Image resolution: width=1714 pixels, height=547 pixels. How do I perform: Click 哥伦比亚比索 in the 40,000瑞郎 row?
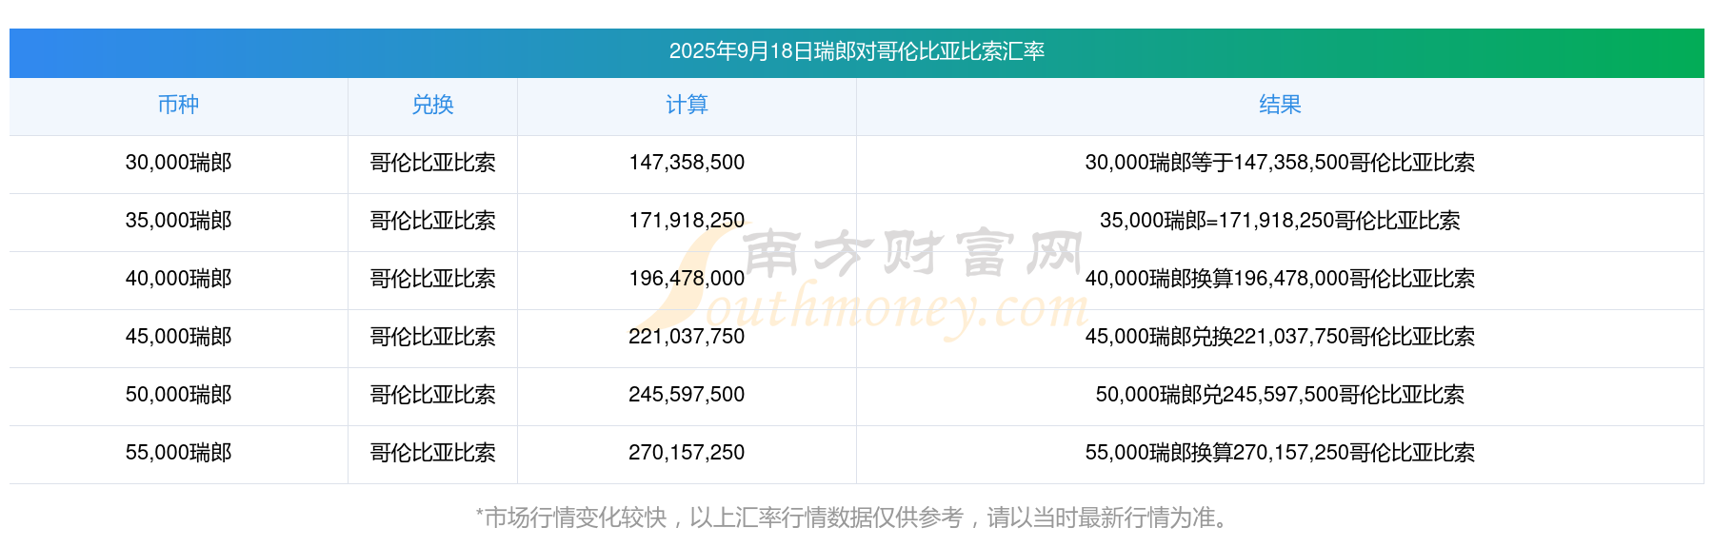(x=432, y=279)
